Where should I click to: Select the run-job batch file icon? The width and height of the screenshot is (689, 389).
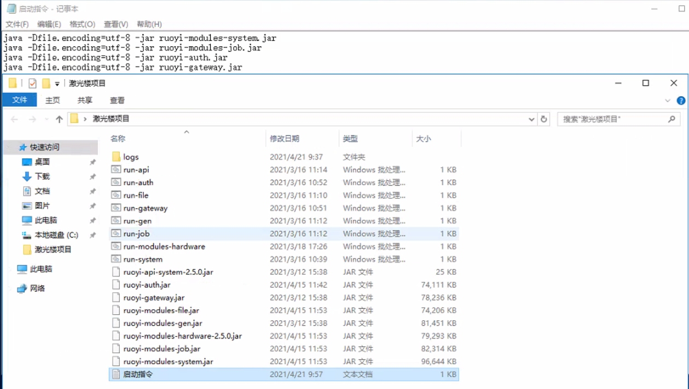tap(116, 233)
